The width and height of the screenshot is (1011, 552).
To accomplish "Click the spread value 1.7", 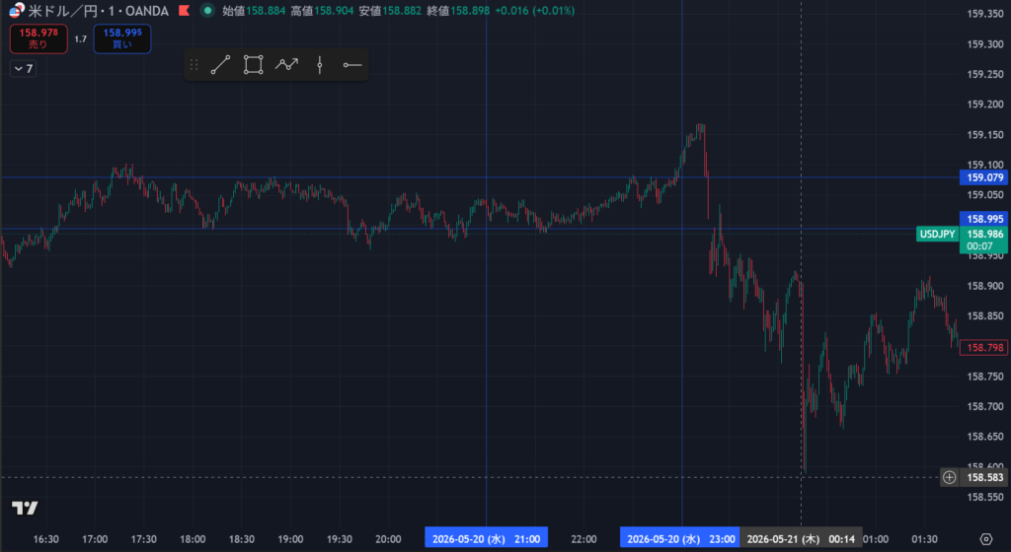I will coord(80,39).
